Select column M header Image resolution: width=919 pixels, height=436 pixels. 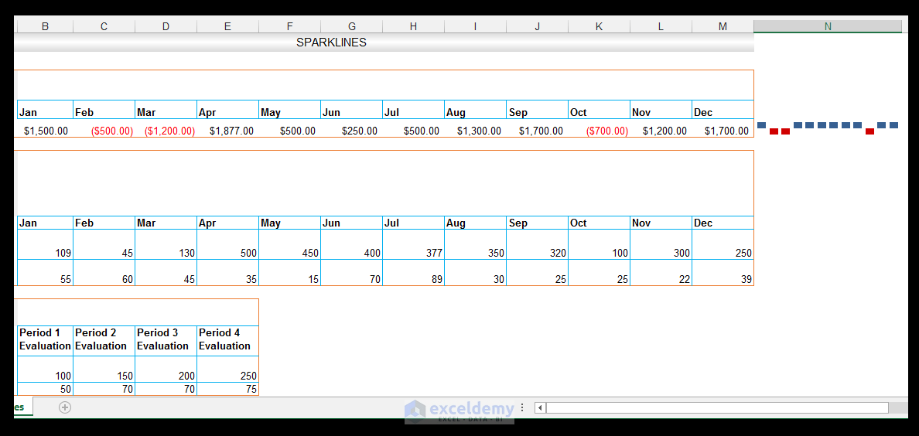(723, 26)
